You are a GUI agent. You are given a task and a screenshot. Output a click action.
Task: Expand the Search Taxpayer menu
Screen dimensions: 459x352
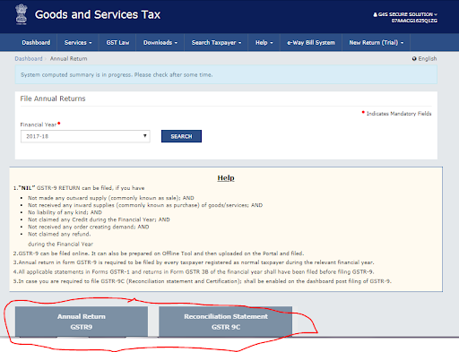tap(216, 42)
